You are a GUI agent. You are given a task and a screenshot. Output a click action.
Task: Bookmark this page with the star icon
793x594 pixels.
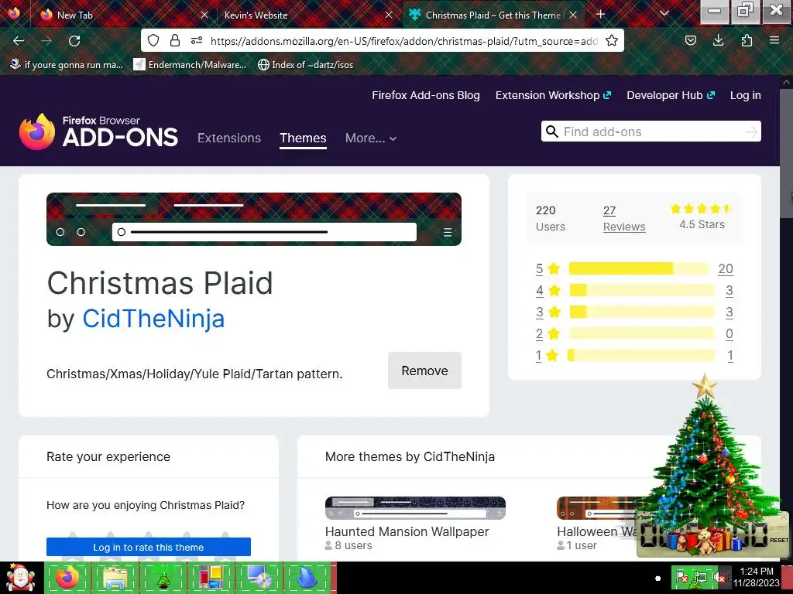tap(612, 40)
